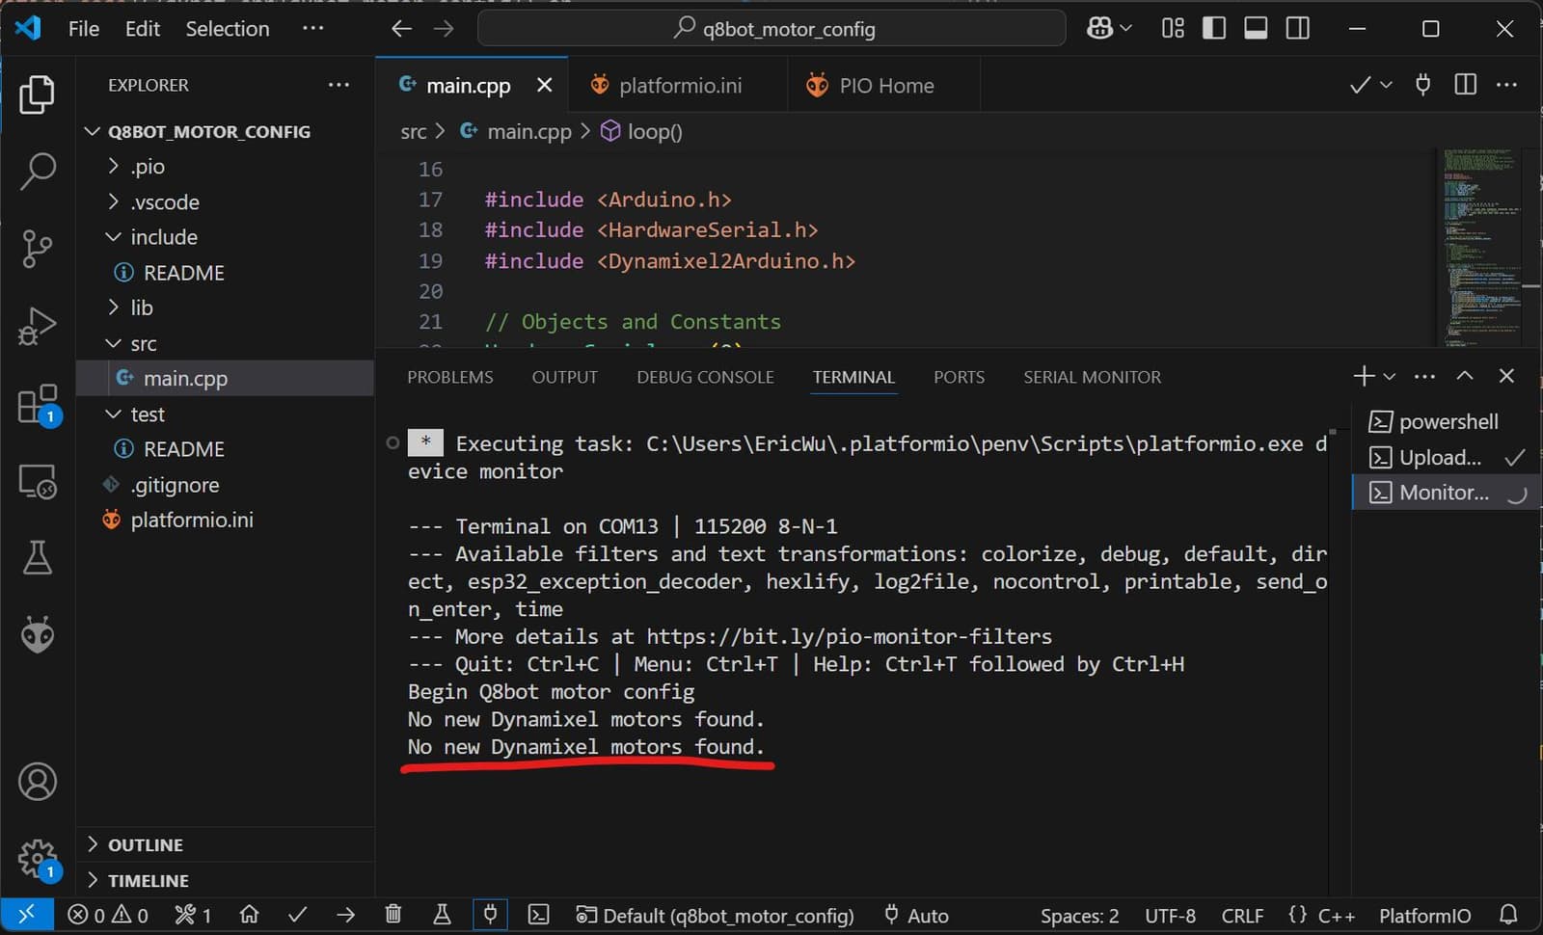The image size is (1543, 935).
Task: Toggle Panel layout button
Action: [x=1256, y=29]
